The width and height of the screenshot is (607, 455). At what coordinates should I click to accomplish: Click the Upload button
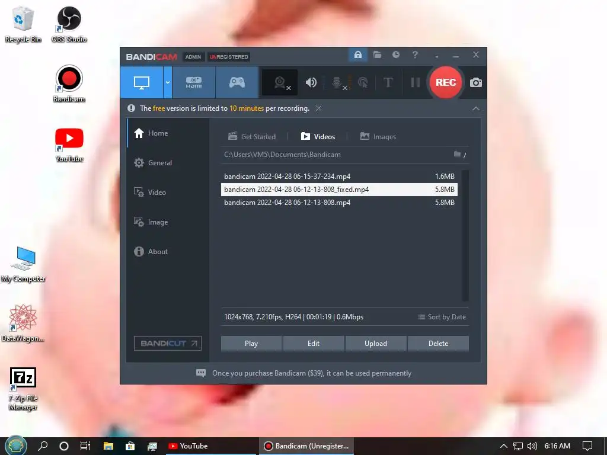tap(375, 344)
